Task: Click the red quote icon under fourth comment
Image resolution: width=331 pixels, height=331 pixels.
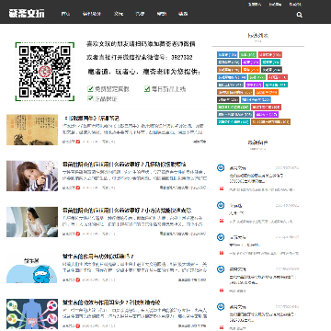Action: tap(222, 291)
